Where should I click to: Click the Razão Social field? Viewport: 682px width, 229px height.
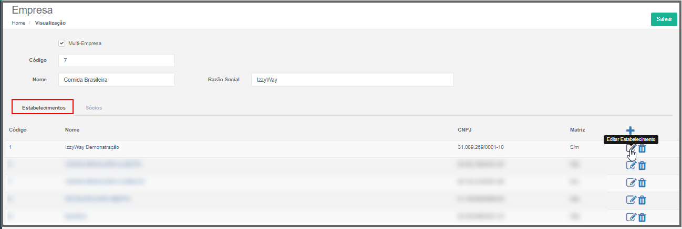(352, 80)
